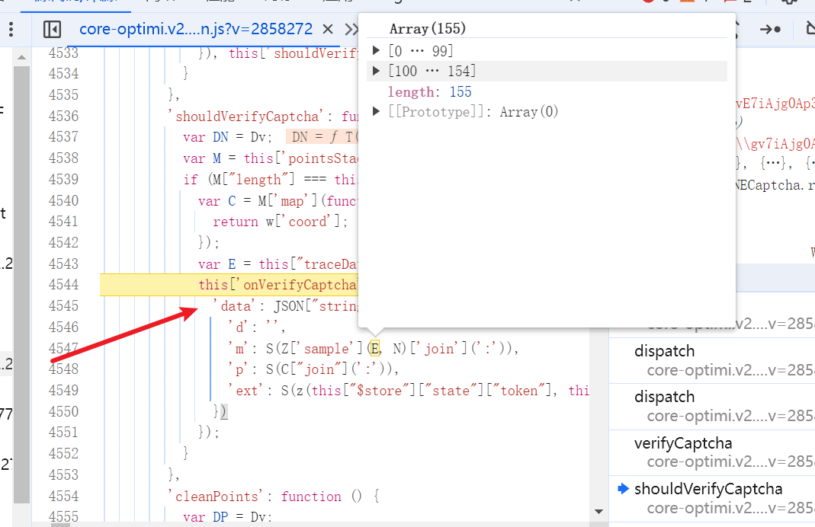The height and width of the screenshot is (527, 815).
Task: Click the code pane vertical scrollbar thumb
Action: [x=21, y=285]
